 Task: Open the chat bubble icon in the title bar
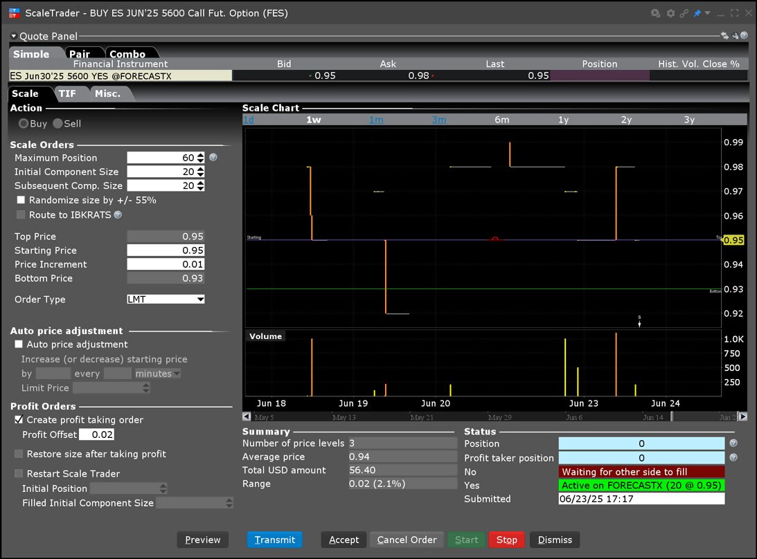(x=654, y=13)
